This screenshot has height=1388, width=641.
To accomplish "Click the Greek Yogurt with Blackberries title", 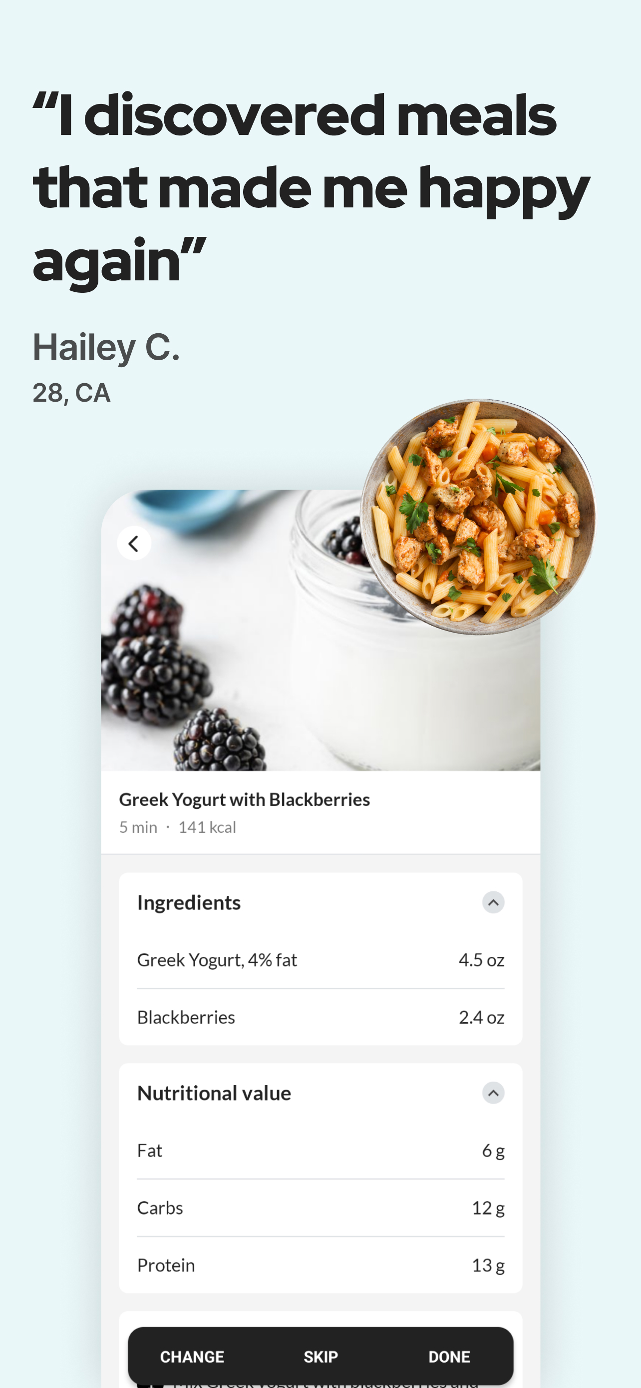I will (x=244, y=799).
